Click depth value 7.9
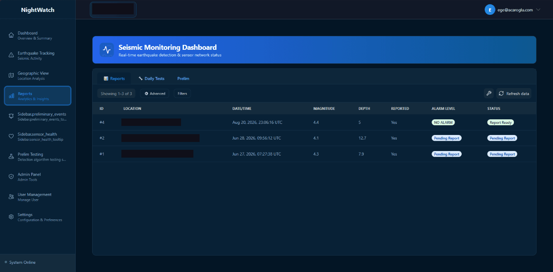 [361, 154]
